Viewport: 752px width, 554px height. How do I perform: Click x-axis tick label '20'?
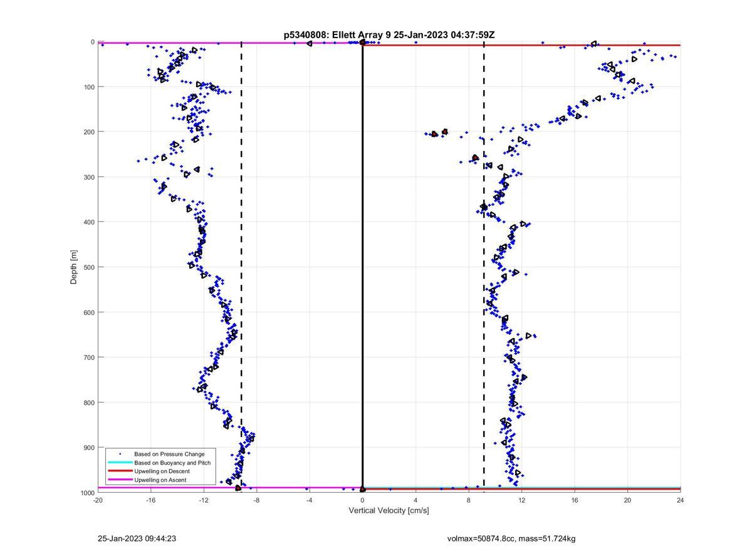tap(627, 500)
